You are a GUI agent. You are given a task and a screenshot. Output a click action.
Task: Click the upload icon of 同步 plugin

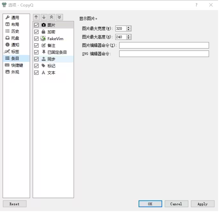pyautogui.click(x=44, y=59)
